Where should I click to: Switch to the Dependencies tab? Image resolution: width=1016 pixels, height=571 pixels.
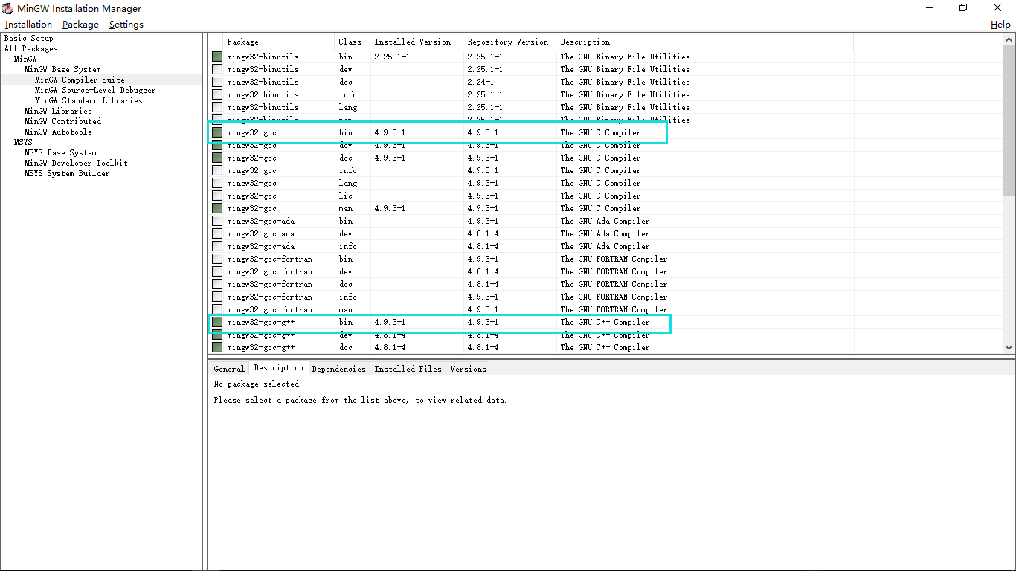tap(338, 369)
